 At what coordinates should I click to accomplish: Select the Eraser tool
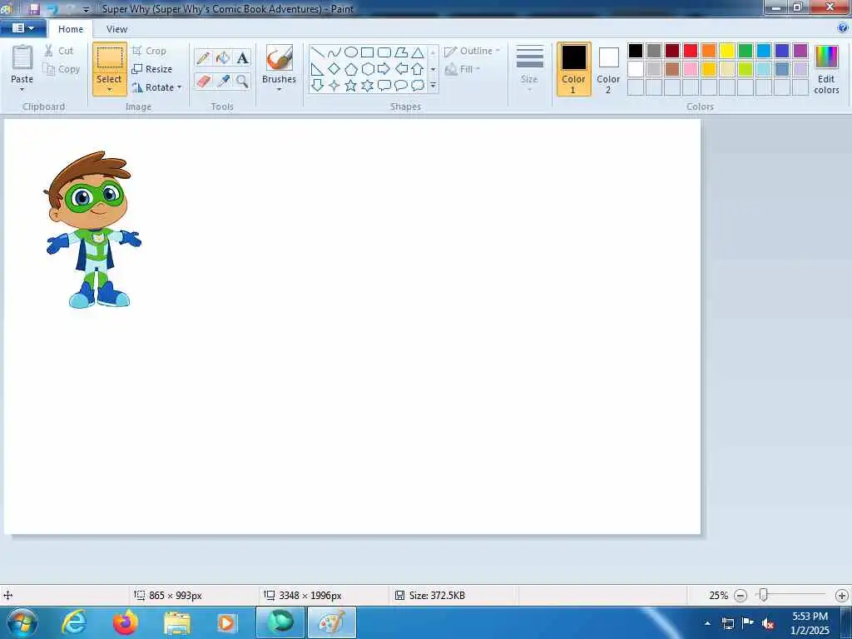coord(203,81)
